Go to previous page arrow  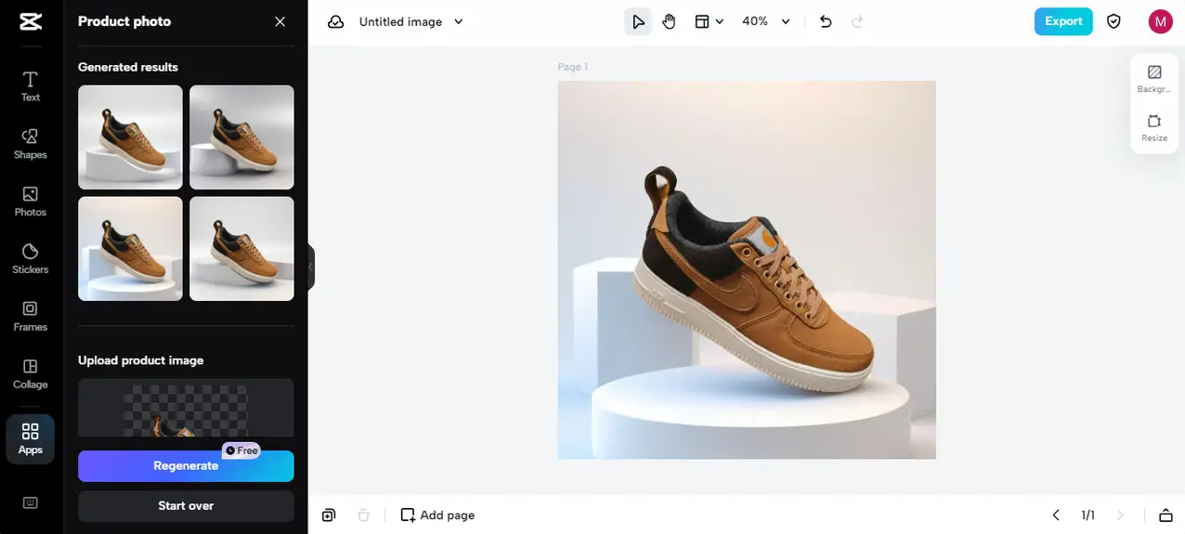click(1056, 515)
